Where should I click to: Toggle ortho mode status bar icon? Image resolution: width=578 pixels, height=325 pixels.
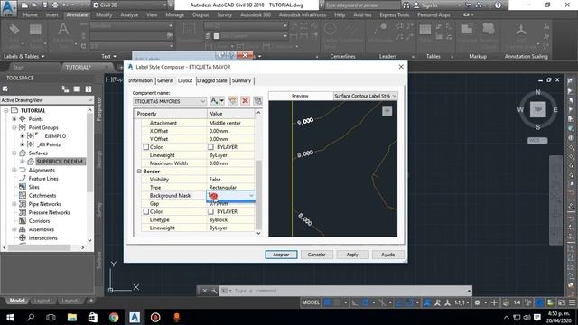[x=355, y=302]
